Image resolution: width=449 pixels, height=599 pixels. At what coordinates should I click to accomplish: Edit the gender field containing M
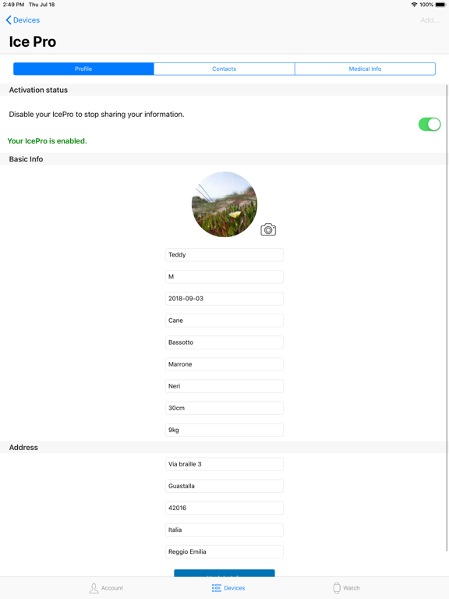tap(224, 277)
